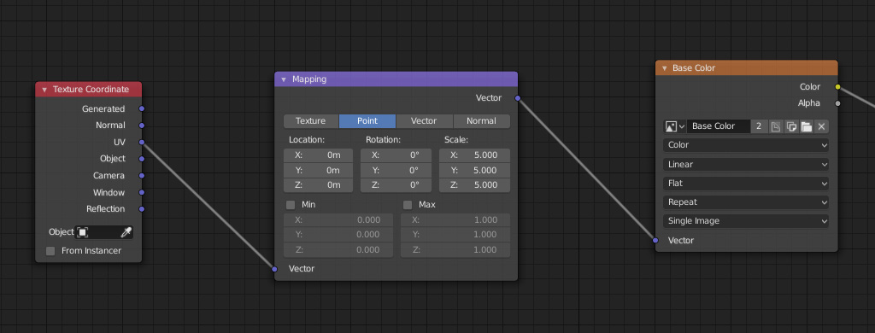Image resolution: width=875 pixels, height=333 pixels.
Task: Click the Mapping node title bar
Action: 396,79
